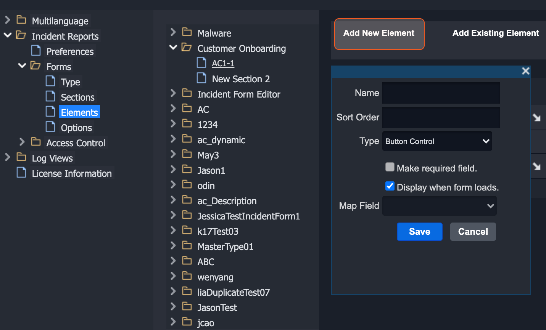546x330 pixels.
Task: Select the Add New Element tab
Action: [379, 34]
